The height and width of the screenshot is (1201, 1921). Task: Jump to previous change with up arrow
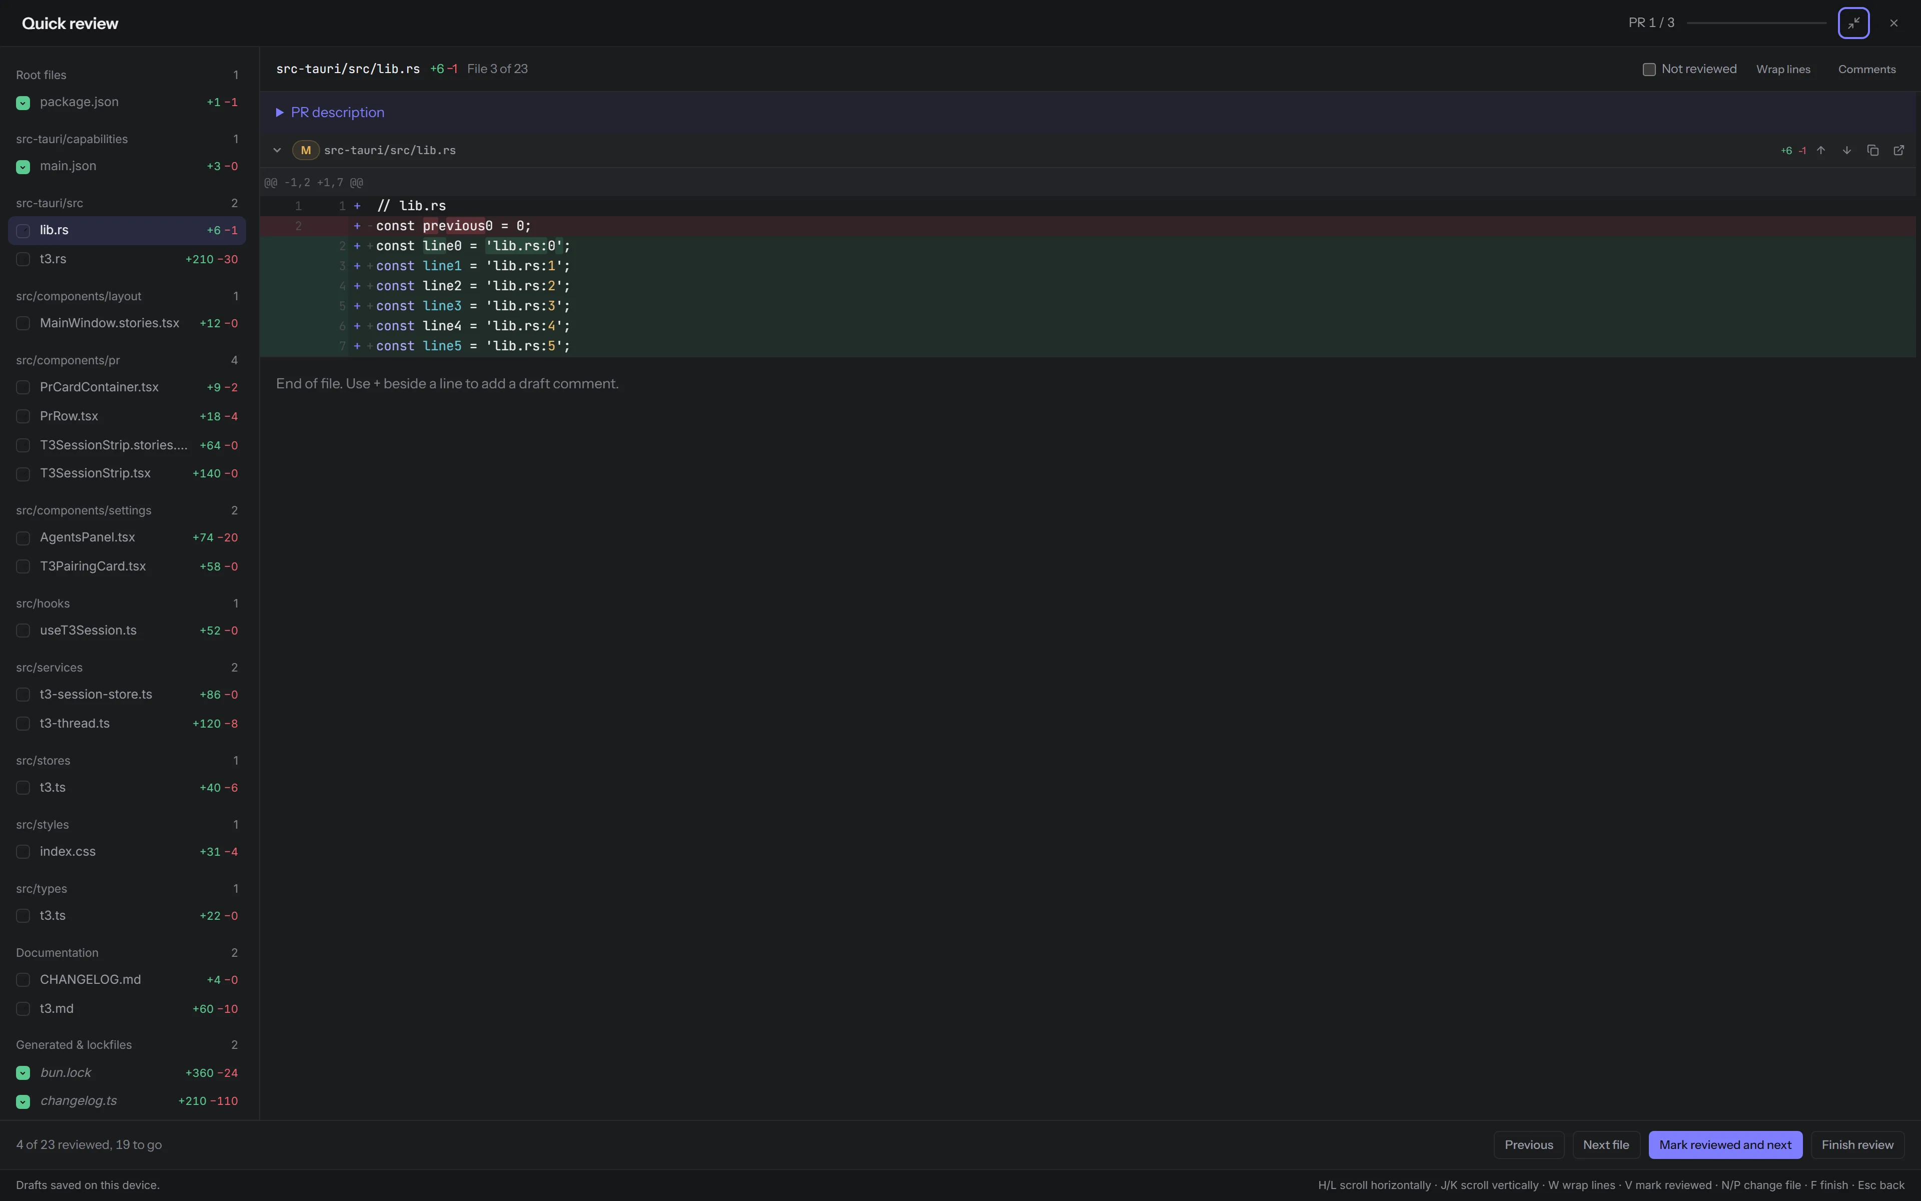click(1821, 150)
